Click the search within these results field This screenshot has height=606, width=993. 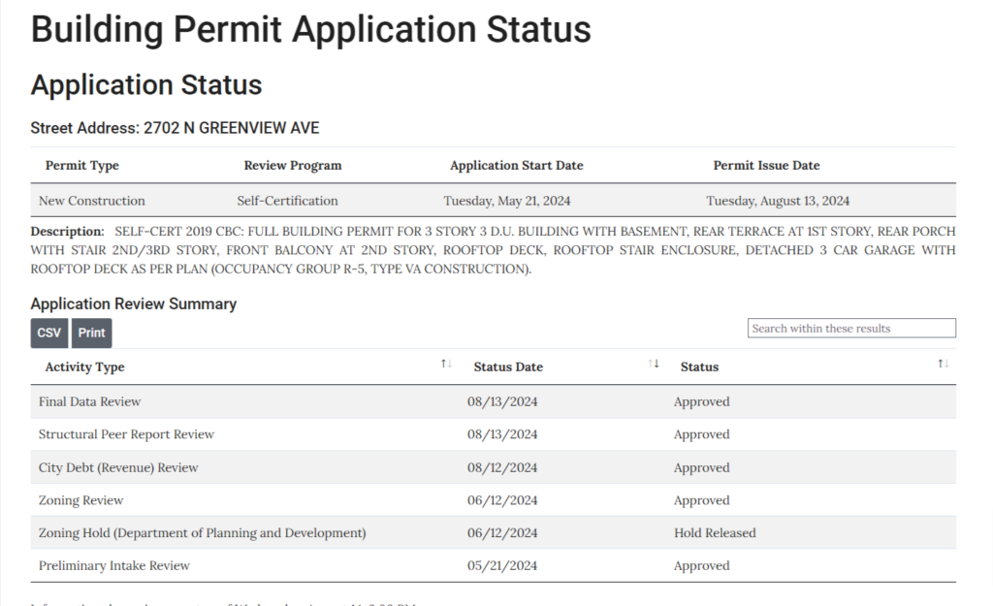click(850, 328)
